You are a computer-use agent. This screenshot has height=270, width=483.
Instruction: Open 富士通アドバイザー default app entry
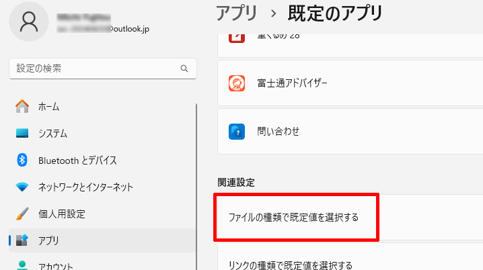tap(350, 83)
